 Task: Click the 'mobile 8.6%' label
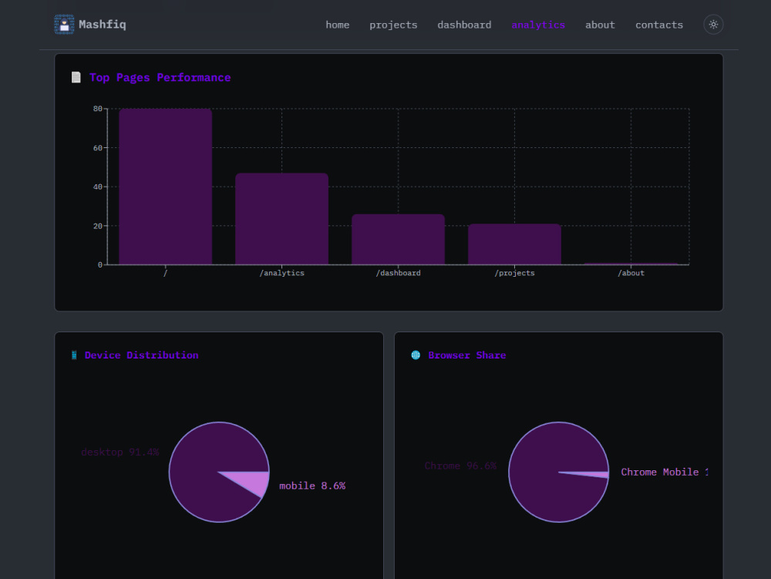(x=312, y=486)
